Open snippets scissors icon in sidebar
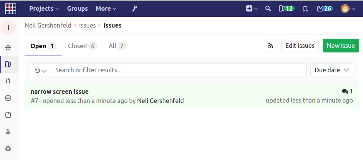This screenshot has width=363, height=160. click(8, 132)
